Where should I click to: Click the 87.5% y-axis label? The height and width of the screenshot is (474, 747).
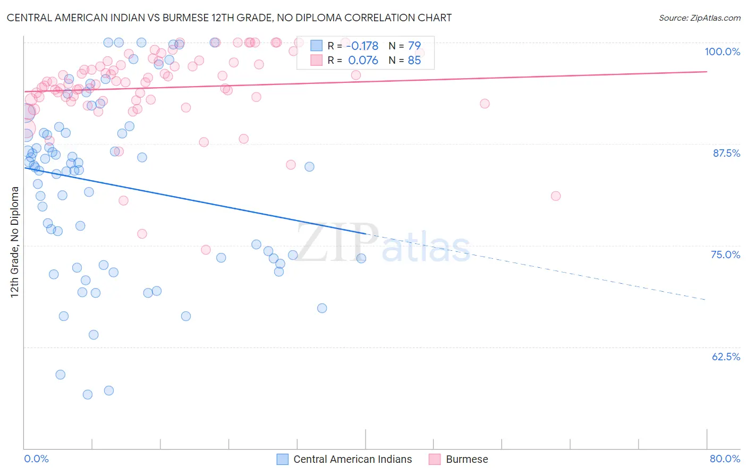726,153
